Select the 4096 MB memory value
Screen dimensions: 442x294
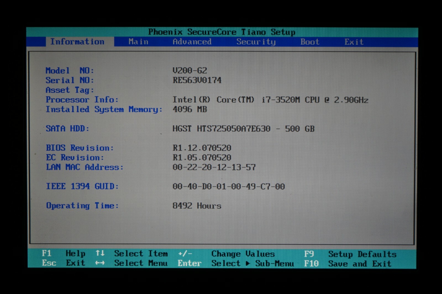[x=190, y=109]
